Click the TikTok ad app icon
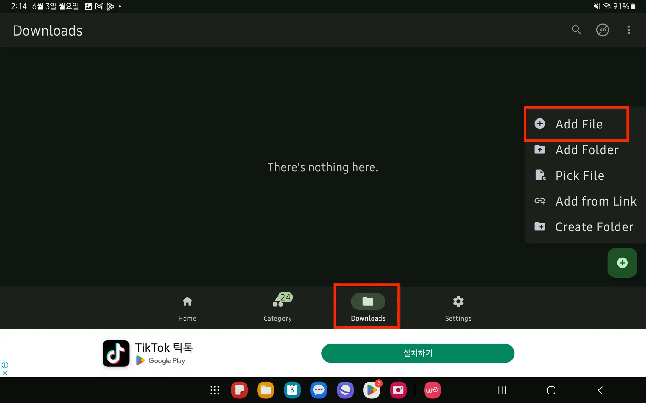The width and height of the screenshot is (646, 403). coord(116,353)
